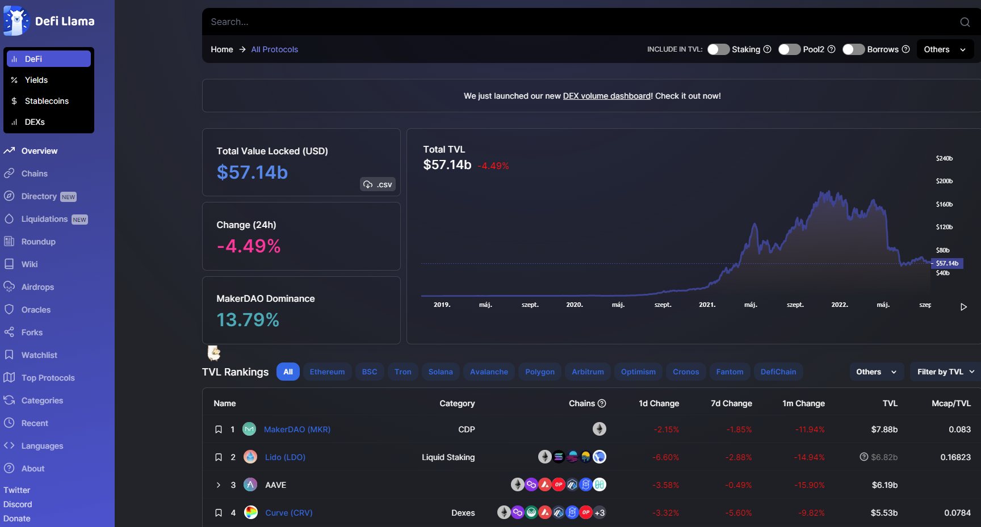The height and width of the screenshot is (527, 981).
Task: Sort table by TVL column header
Action: (x=890, y=403)
